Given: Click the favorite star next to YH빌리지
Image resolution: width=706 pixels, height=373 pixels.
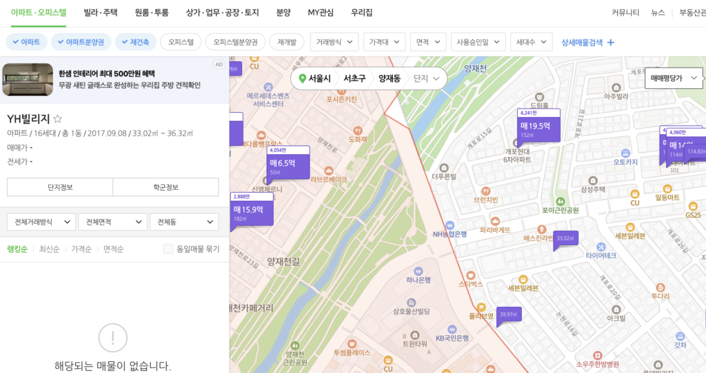Looking at the screenshot, I should click(58, 118).
